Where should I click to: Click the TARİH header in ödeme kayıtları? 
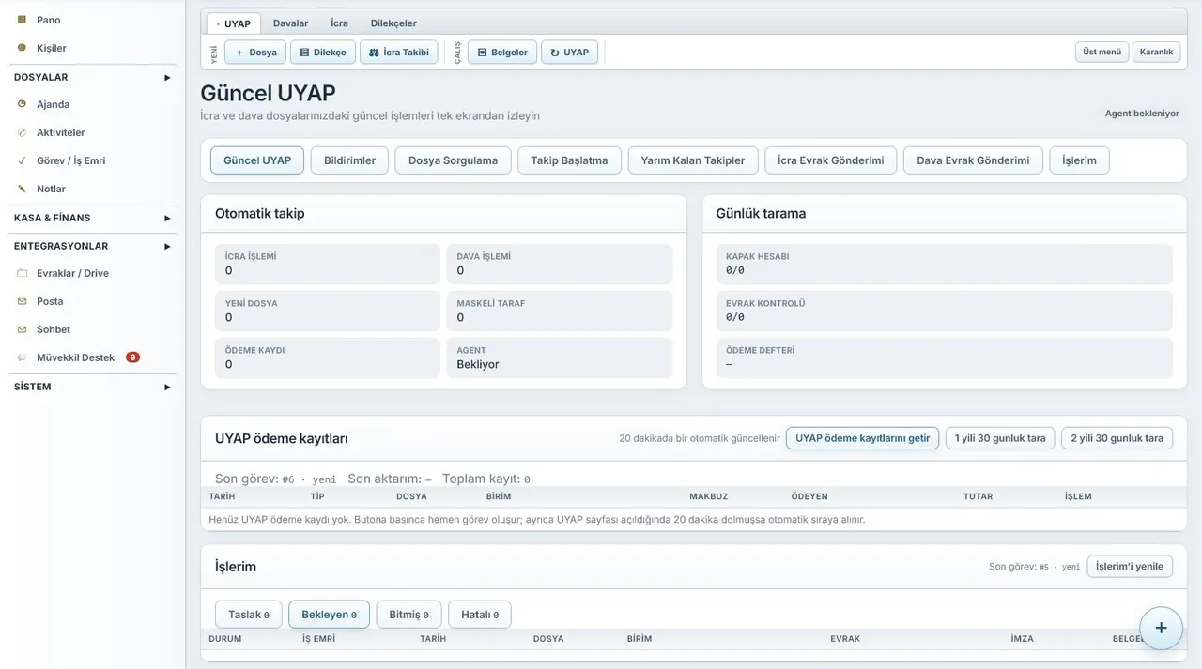[222, 496]
